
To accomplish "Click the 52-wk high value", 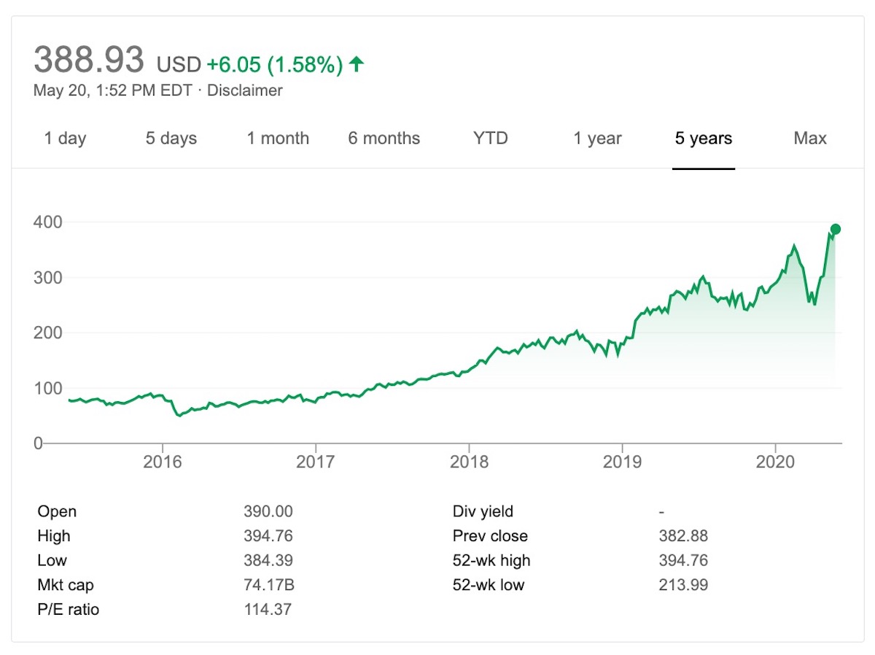I will point(683,560).
